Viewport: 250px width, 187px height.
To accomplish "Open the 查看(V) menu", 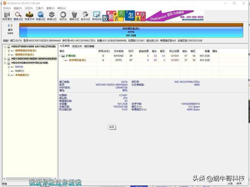I will (50, 8).
